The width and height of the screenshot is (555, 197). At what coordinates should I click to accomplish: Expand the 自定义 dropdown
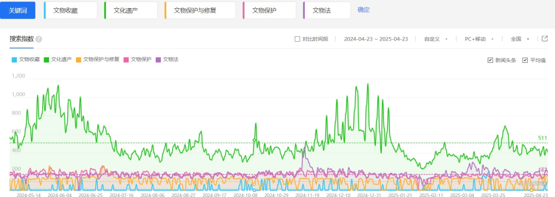[x=436, y=39]
